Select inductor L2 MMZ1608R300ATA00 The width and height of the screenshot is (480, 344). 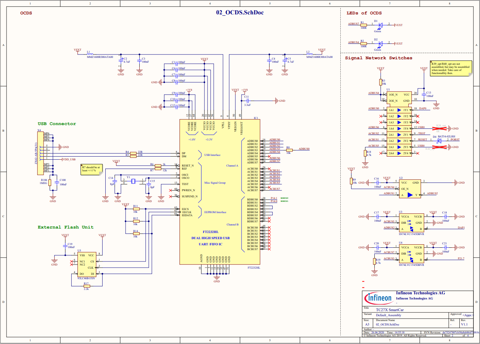(x=309, y=54)
